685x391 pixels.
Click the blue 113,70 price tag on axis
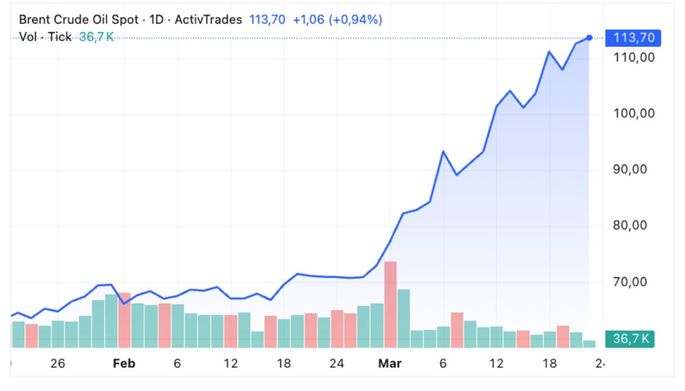tap(633, 38)
